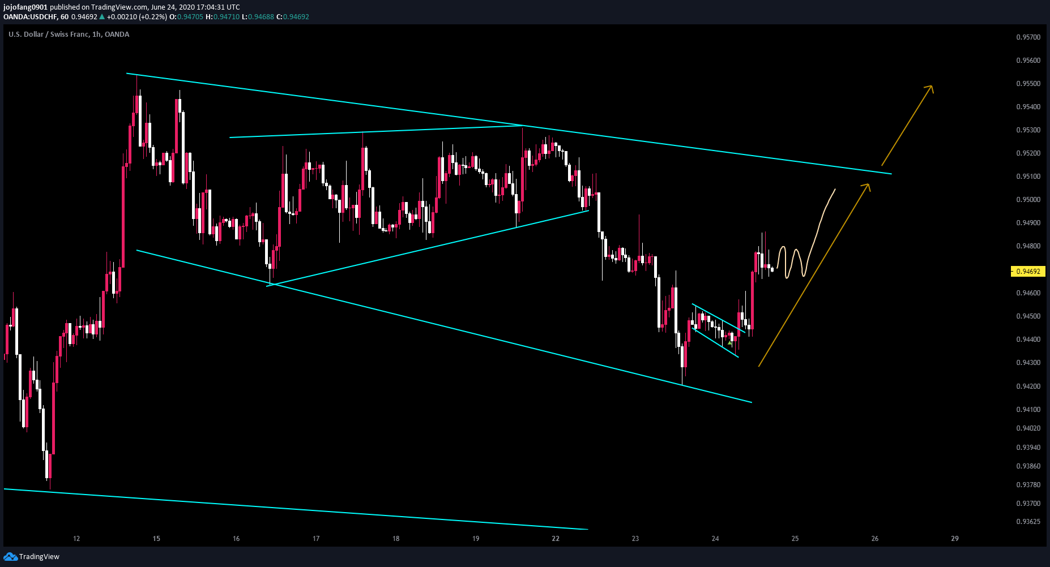Image resolution: width=1050 pixels, height=567 pixels.
Task: Click the close value C:0.94692
Action: coord(293,17)
